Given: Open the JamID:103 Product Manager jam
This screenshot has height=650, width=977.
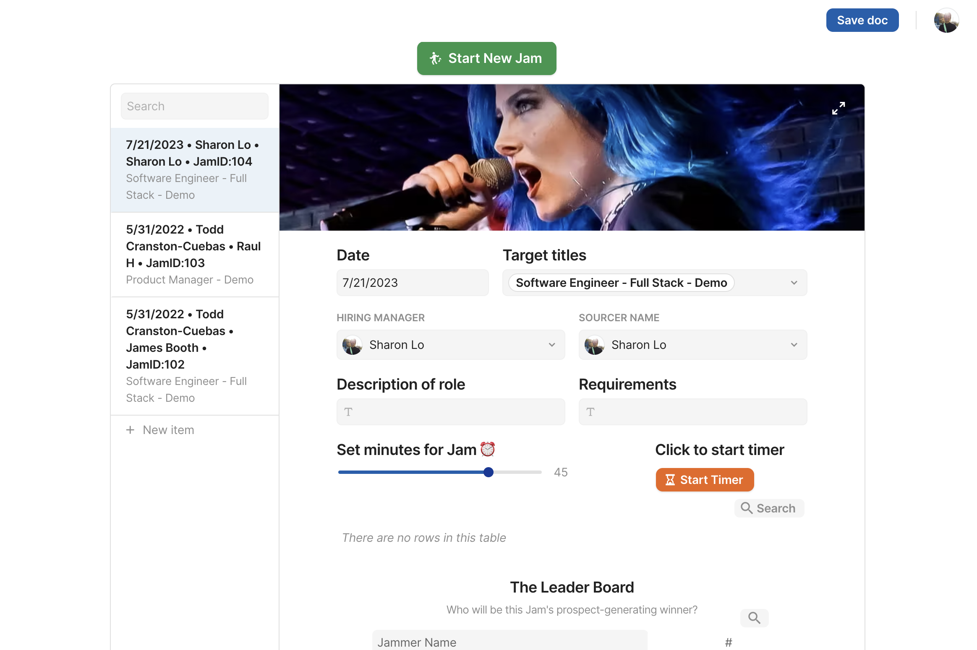Looking at the screenshot, I should coord(194,255).
